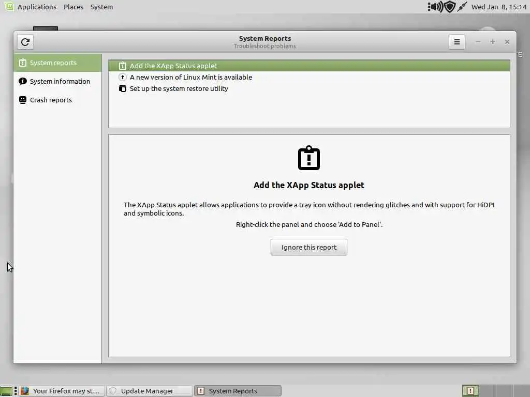Click the System reports clipboard icon in the sidebar

pyautogui.click(x=23, y=63)
